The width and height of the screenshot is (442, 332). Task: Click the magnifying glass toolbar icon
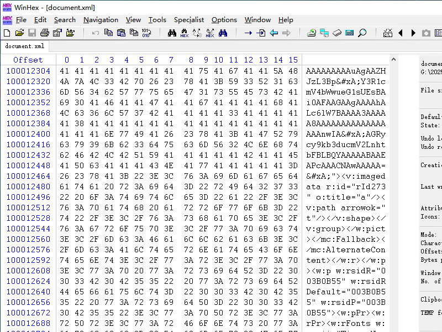[x=362, y=33]
